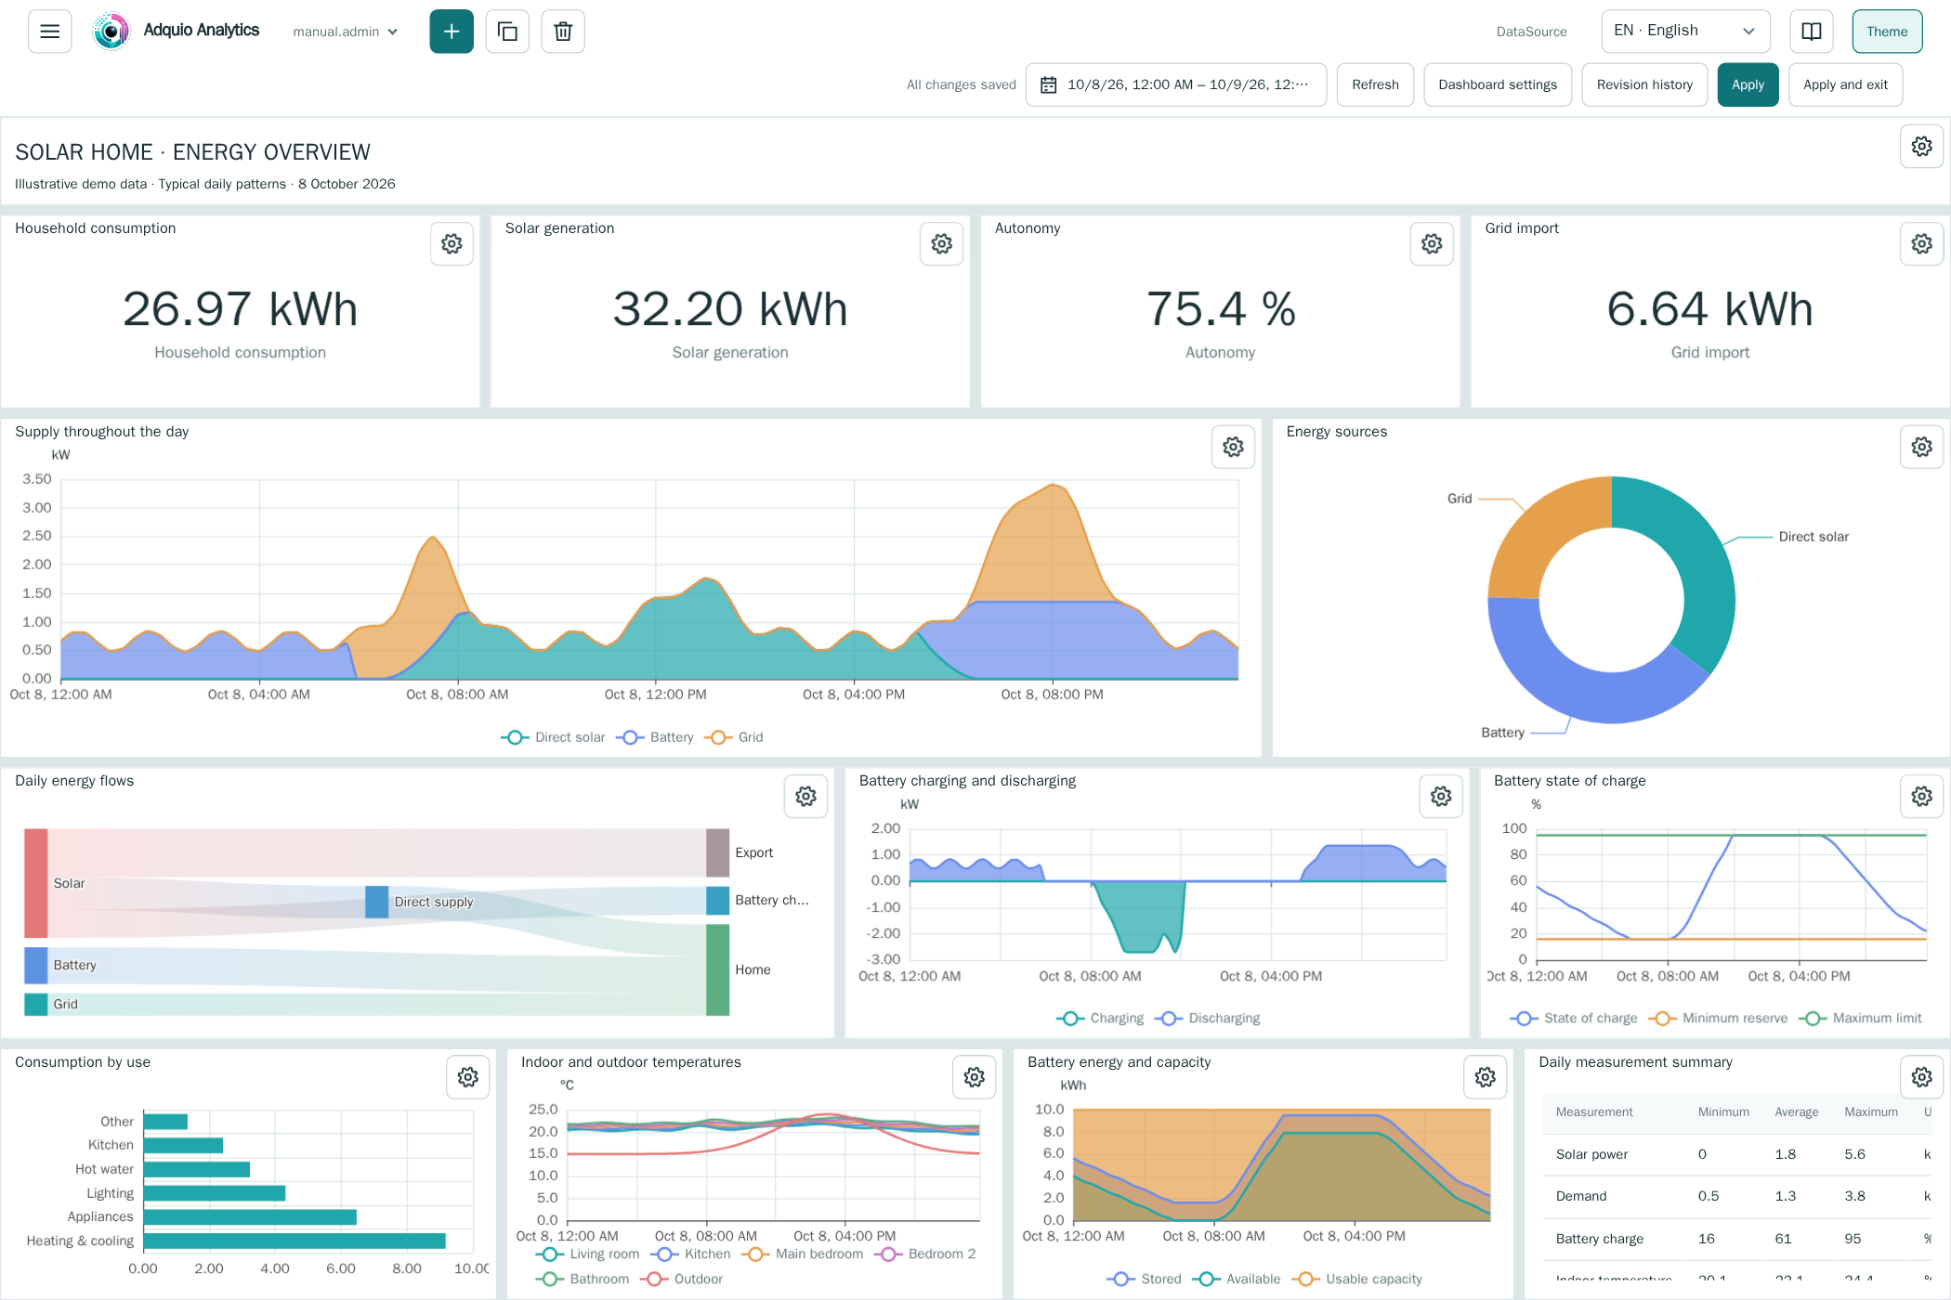The width and height of the screenshot is (1951, 1300).
Task: Open settings gear for dashboard title
Action: [1921, 147]
